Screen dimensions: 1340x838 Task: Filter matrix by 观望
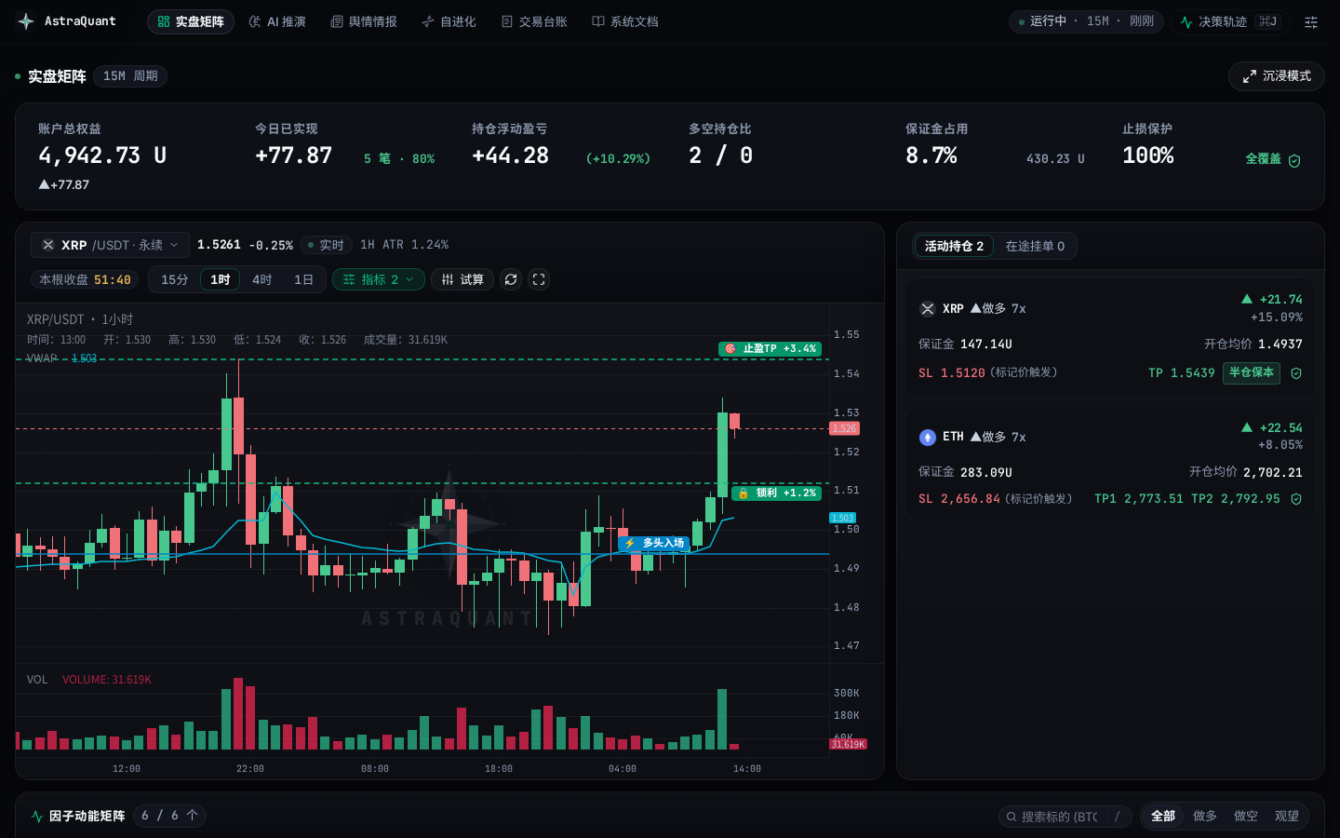pos(1287,817)
